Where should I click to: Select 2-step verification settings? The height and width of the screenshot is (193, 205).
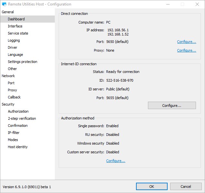click(22, 118)
